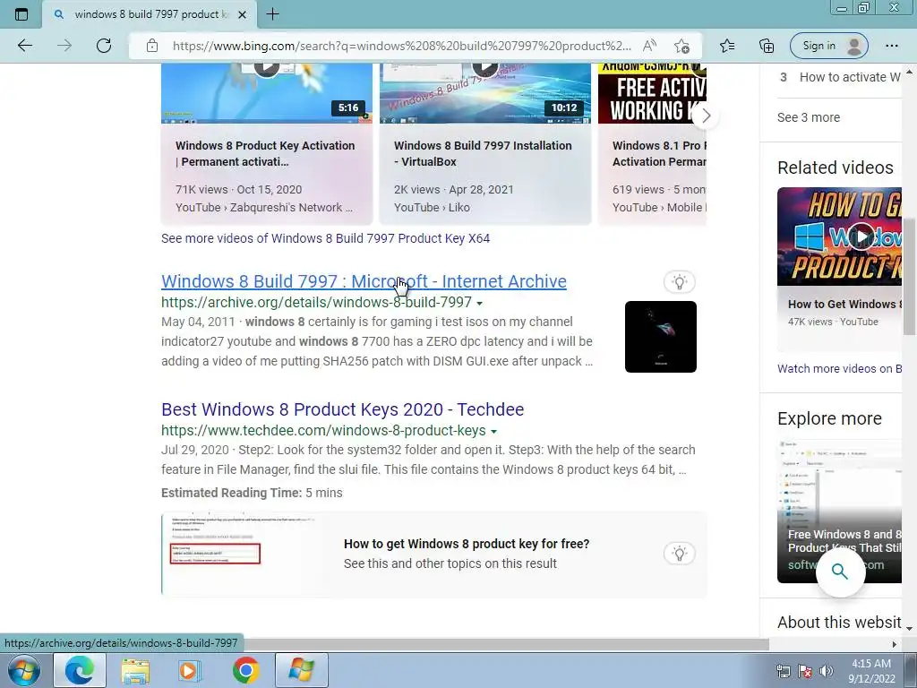Click the vertical page scrollbar thumb
Image resolution: width=917 pixels, height=688 pixels.
click(909, 277)
